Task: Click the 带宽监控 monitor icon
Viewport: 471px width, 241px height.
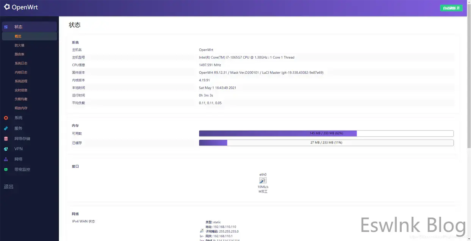Action: (6, 169)
